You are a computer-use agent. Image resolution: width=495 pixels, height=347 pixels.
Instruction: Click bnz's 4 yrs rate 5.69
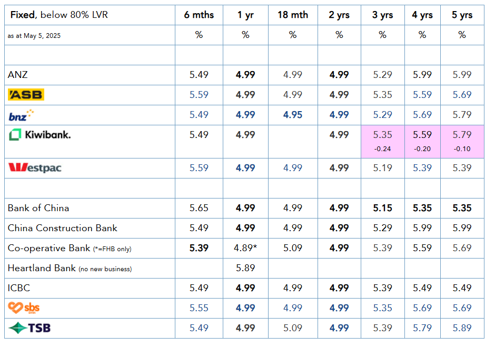[422, 115]
